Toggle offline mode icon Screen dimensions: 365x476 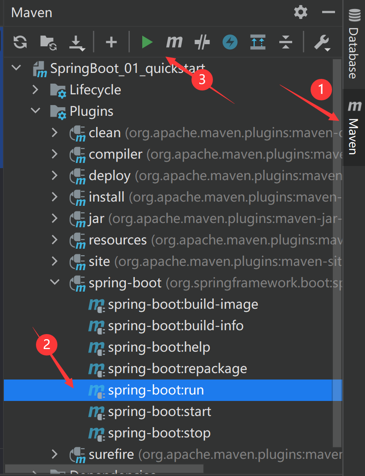point(202,42)
